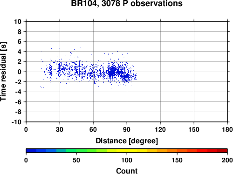Select the y-axis tick label "10"
This screenshot has height=174, width=233.
click(x=18, y=21)
